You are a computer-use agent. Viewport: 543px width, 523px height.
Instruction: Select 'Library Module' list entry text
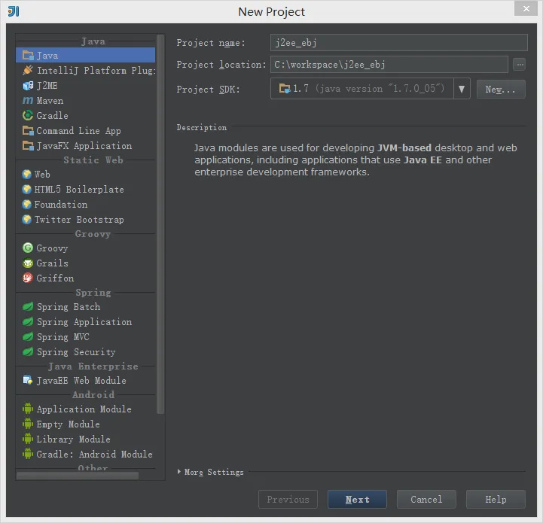(73, 439)
